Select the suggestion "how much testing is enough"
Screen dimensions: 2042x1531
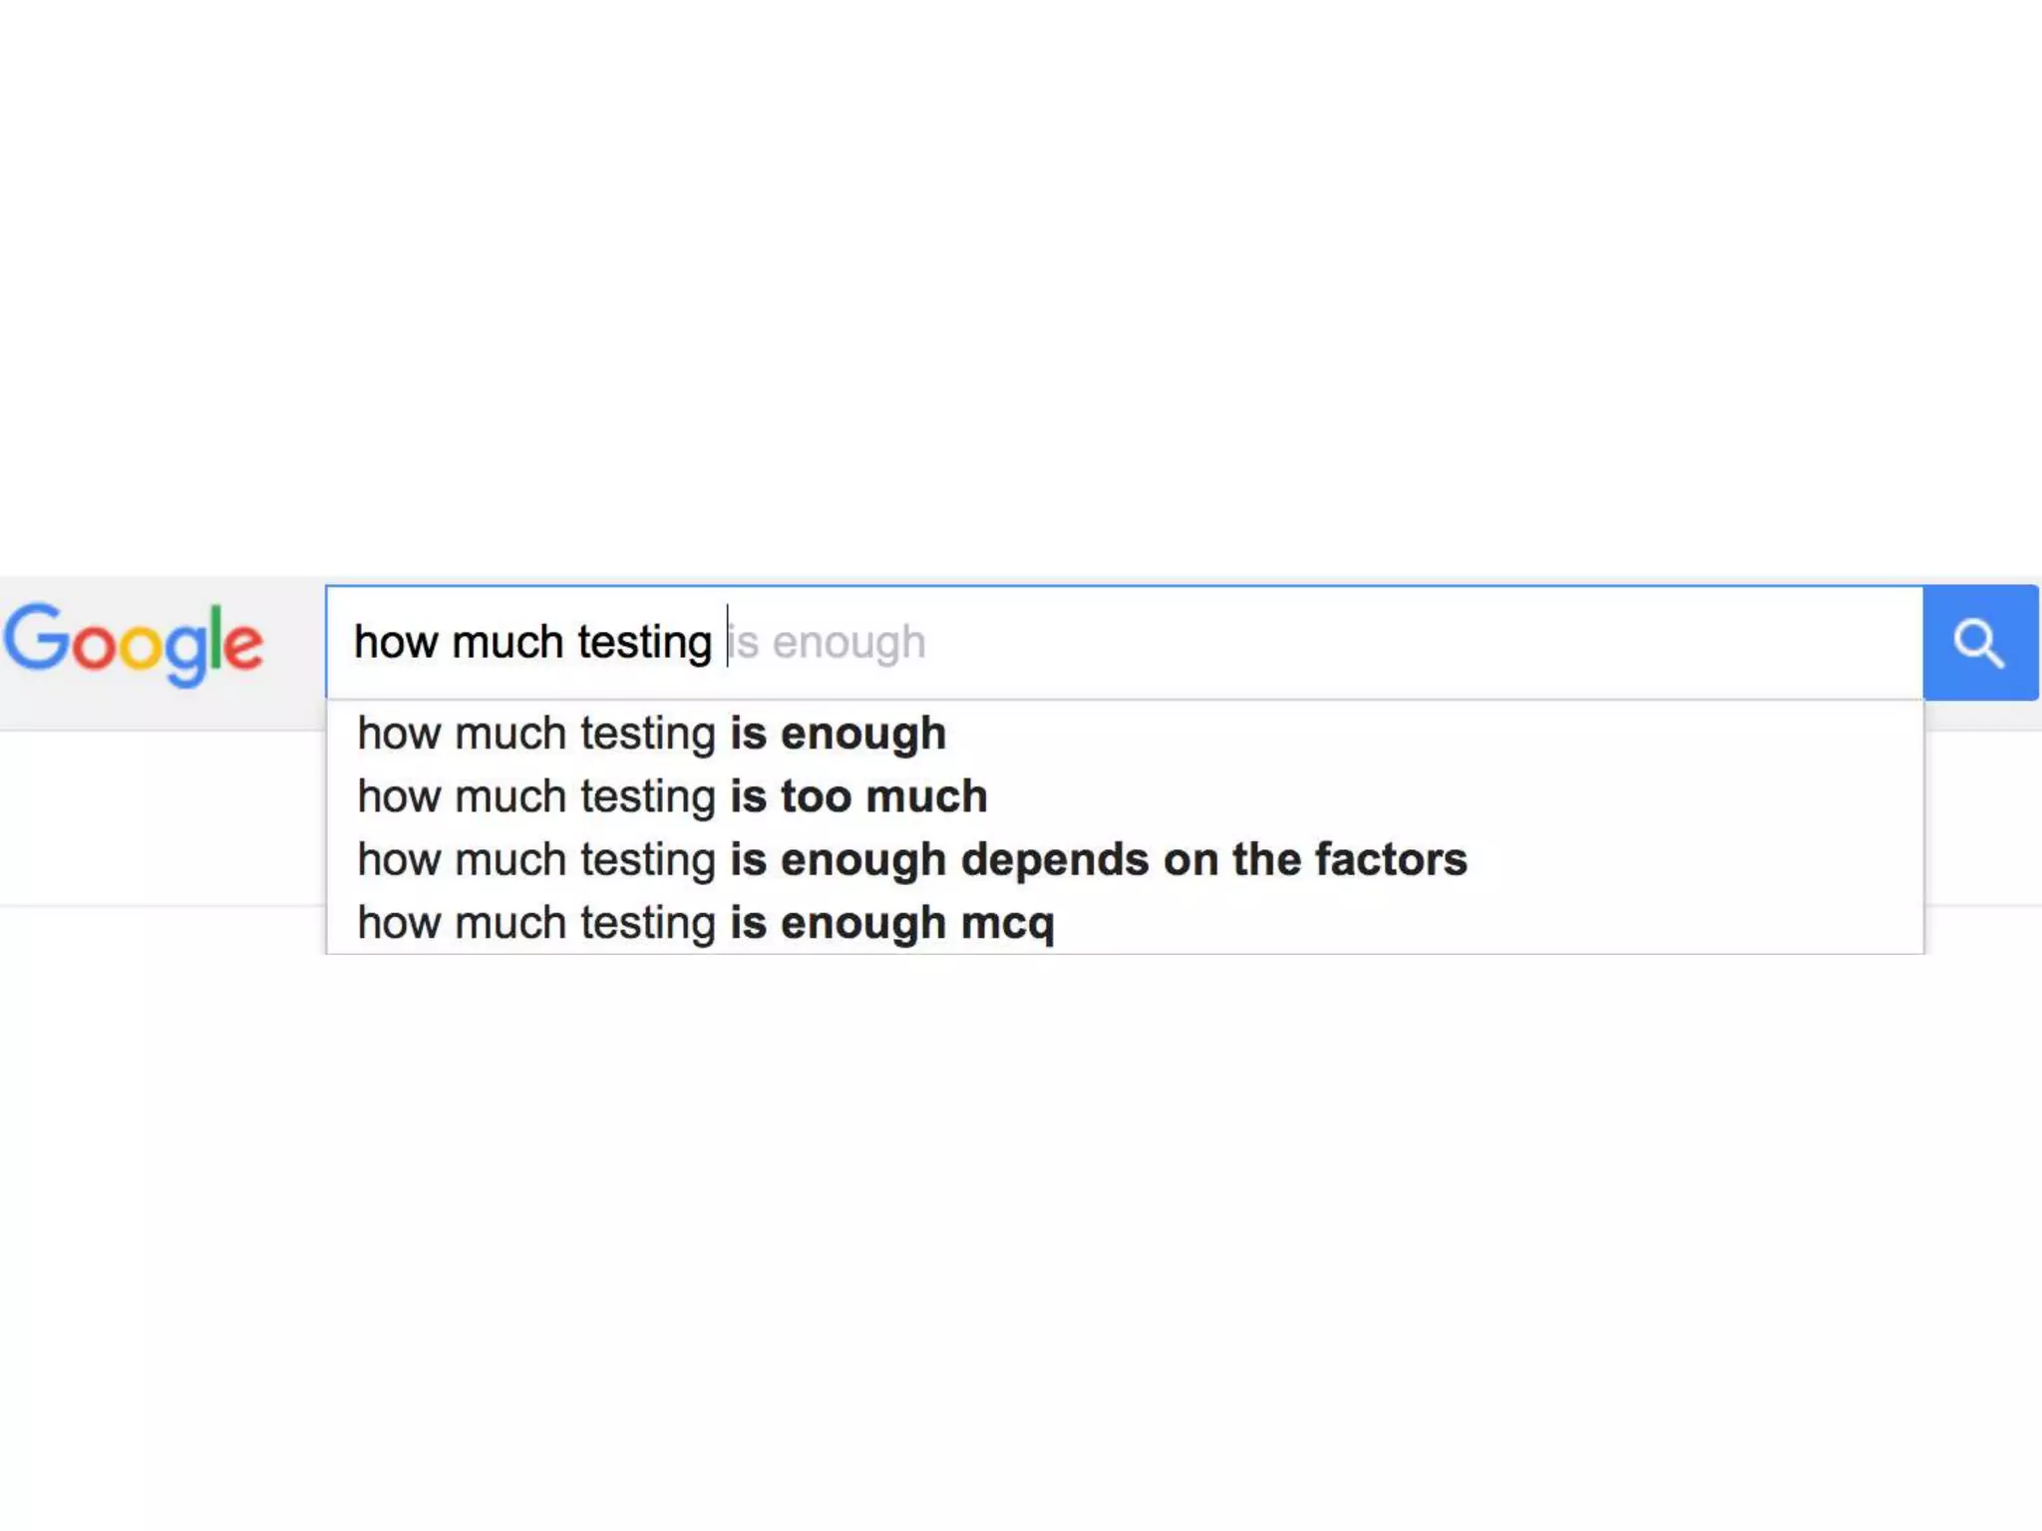651,734
